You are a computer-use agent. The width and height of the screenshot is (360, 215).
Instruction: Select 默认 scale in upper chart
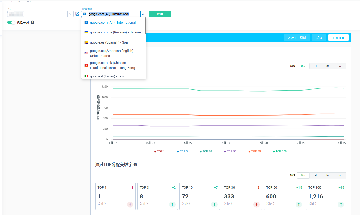click(x=303, y=66)
